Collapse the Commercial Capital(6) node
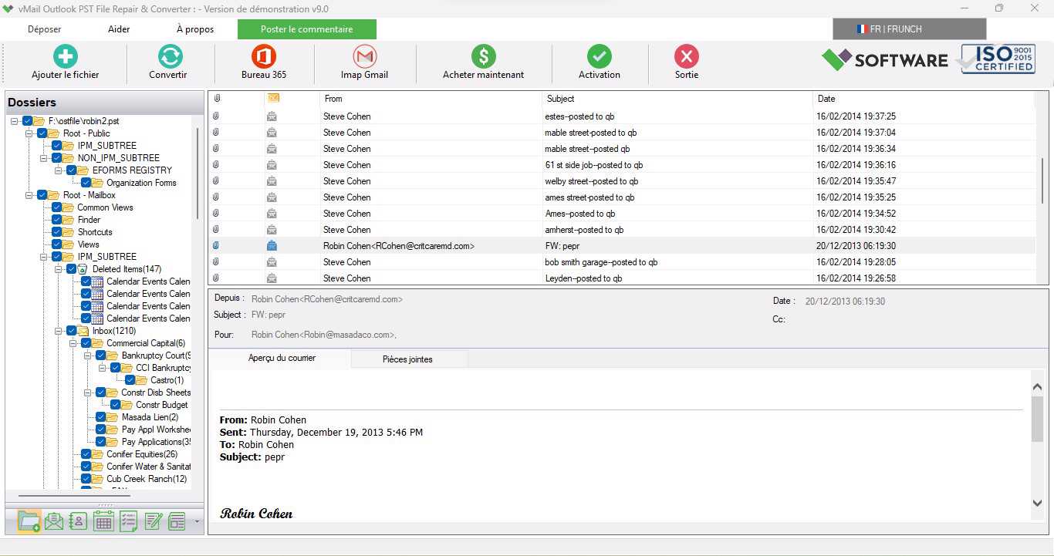This screenshot has width=1054, height=556. (x=73, y=343)
